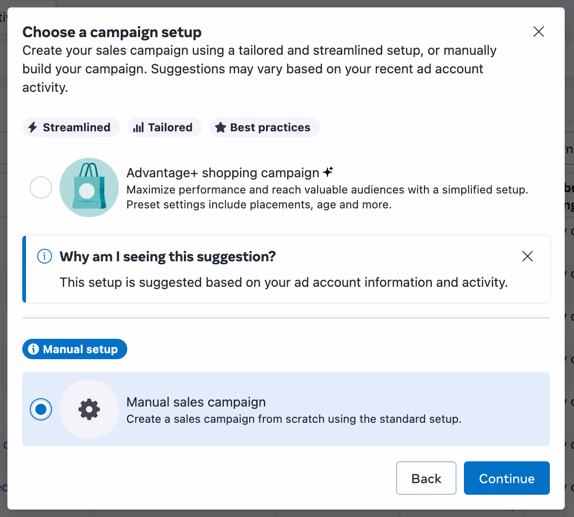Click 'Why am I seeing this suggestion?' heading
Screen dimensions: 574x517
pyautogui.click(x=168, y=257)
